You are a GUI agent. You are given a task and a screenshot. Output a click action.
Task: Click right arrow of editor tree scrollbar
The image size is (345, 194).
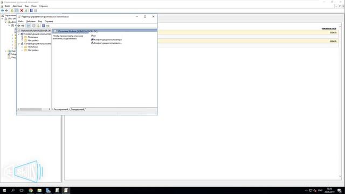tap(50, 109)
